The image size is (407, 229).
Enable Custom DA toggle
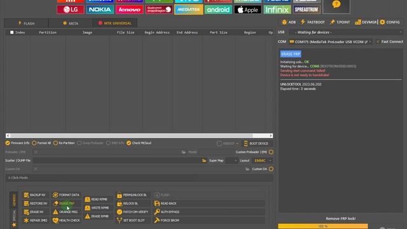[x=271, y=169]
